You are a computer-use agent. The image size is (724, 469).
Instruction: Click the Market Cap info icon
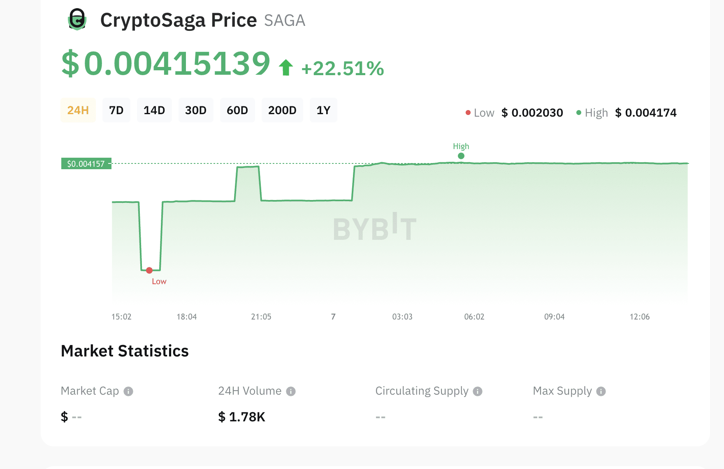[128, 391]
